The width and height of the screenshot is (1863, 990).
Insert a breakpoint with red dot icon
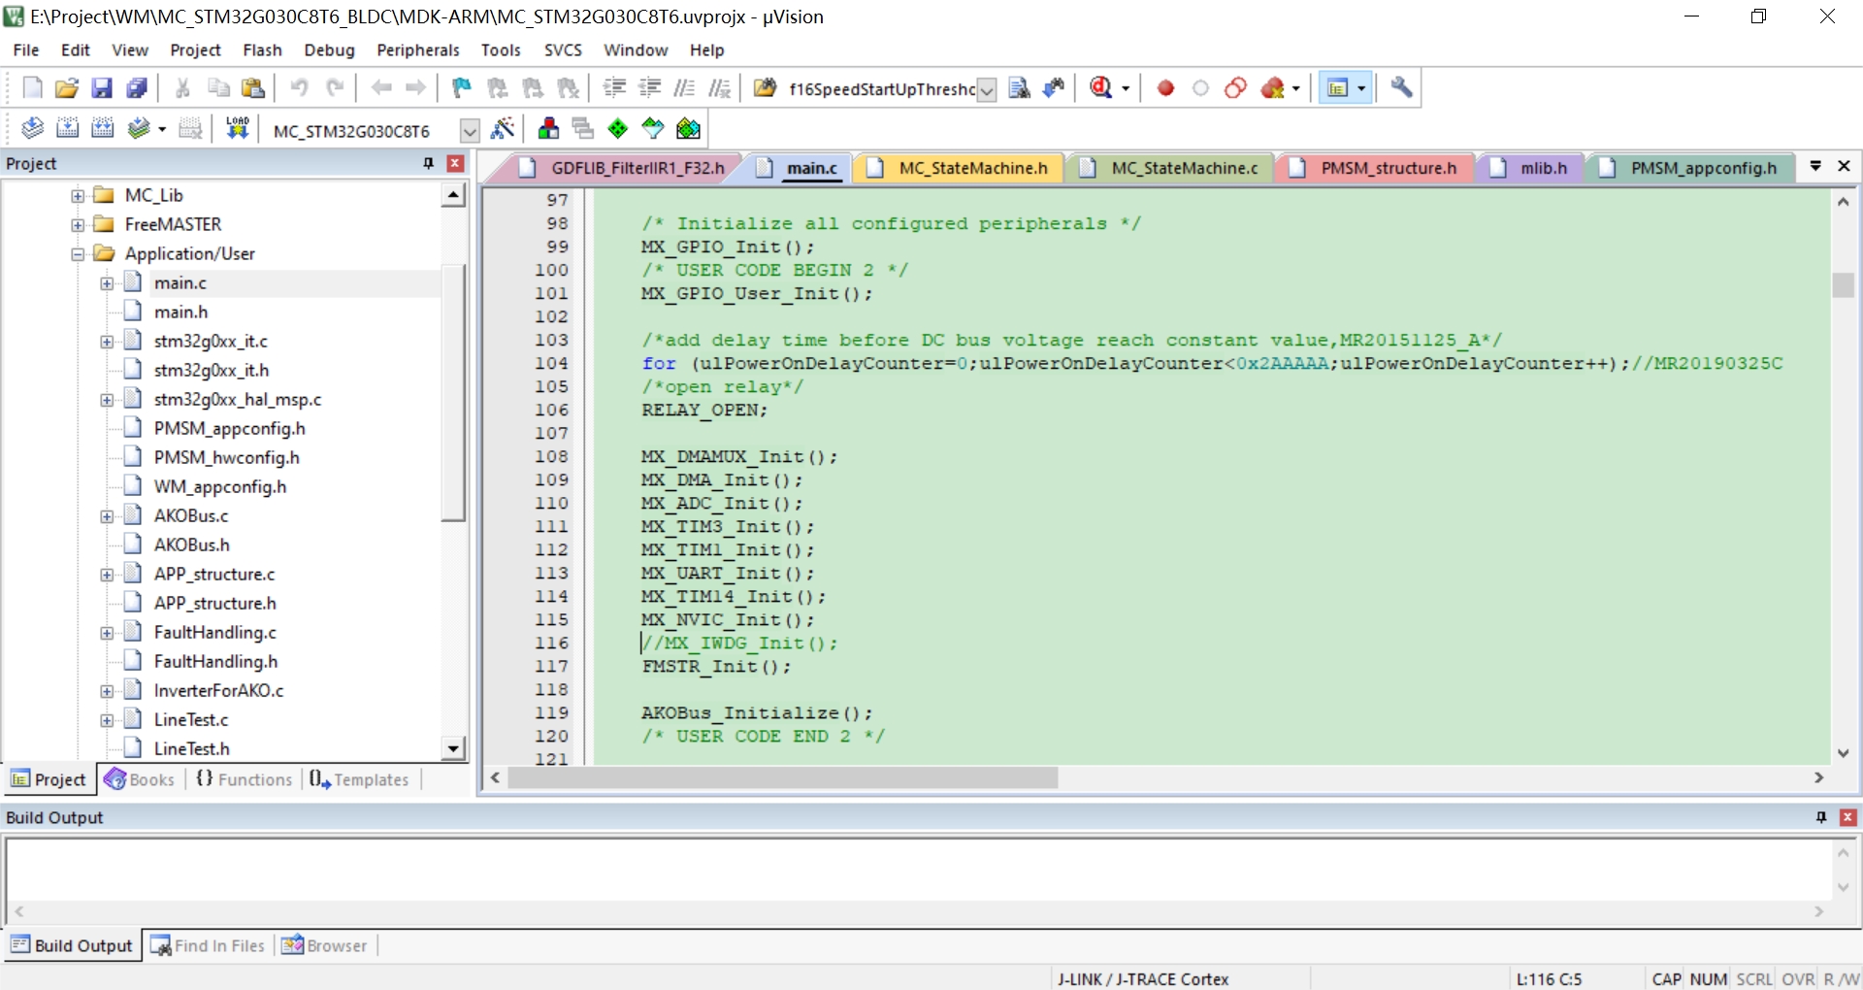coord(1166,88)
